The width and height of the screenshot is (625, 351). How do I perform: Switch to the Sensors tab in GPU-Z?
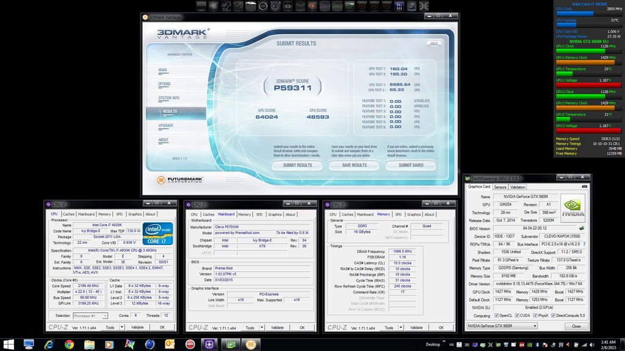pyautogui.click(x=500, y=187)
